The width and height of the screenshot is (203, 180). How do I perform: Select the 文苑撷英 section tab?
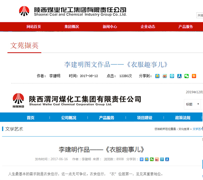[24, 46]
